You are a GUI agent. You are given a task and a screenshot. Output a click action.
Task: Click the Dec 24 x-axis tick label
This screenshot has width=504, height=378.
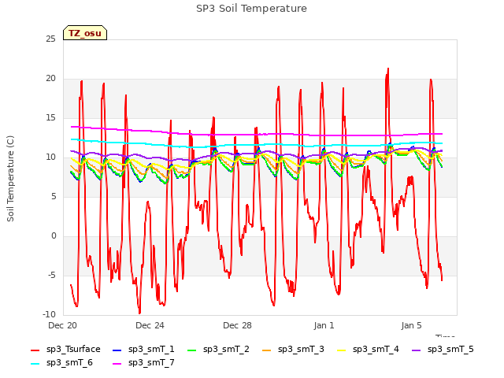(x=150, y=325)
